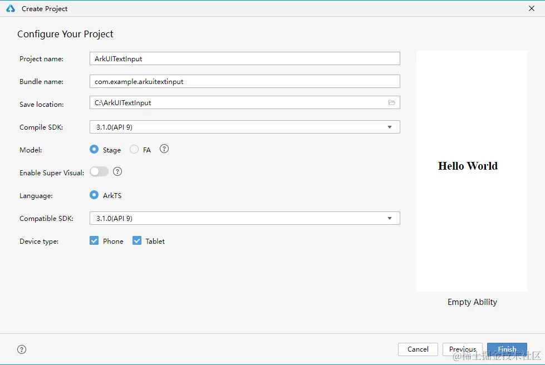This screenshot has height=365, width=545.
Task: Click the Project name input field
Action: click(244, 58)
